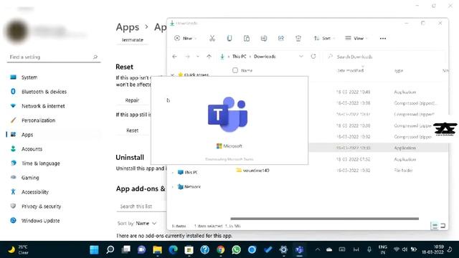Refresh the Downloads folder view
The image size is (459, 258).
pos(313,56)
